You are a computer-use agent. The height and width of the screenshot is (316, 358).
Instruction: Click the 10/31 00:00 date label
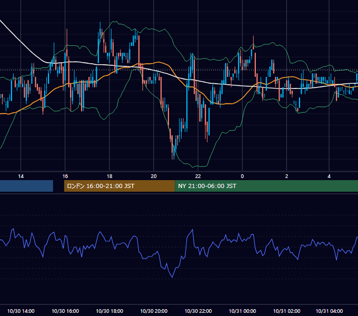[243, 311]
